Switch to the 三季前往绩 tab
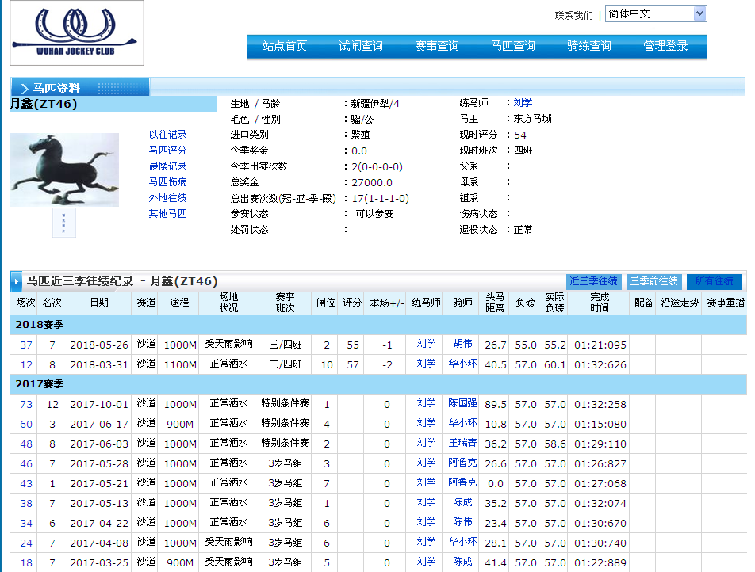This screenshot has height=572, width=755. click(654, 281)
